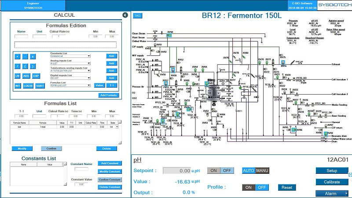This screenshot has height=198, width=352.
Task: Click the XV54 green valve icon
Action: [195, 70]
